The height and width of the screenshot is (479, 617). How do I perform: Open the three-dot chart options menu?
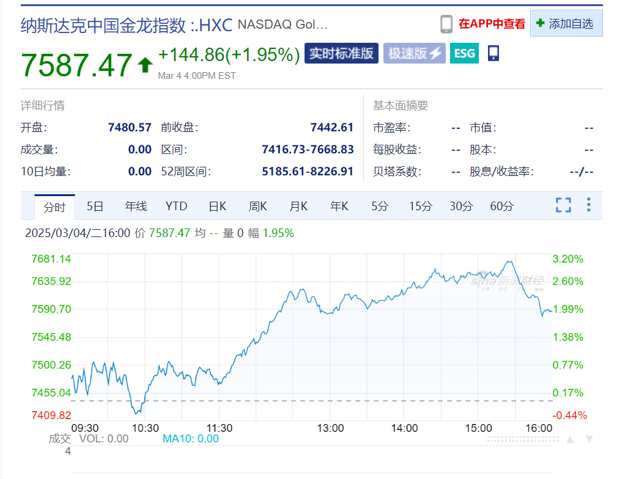click(588, 205)
